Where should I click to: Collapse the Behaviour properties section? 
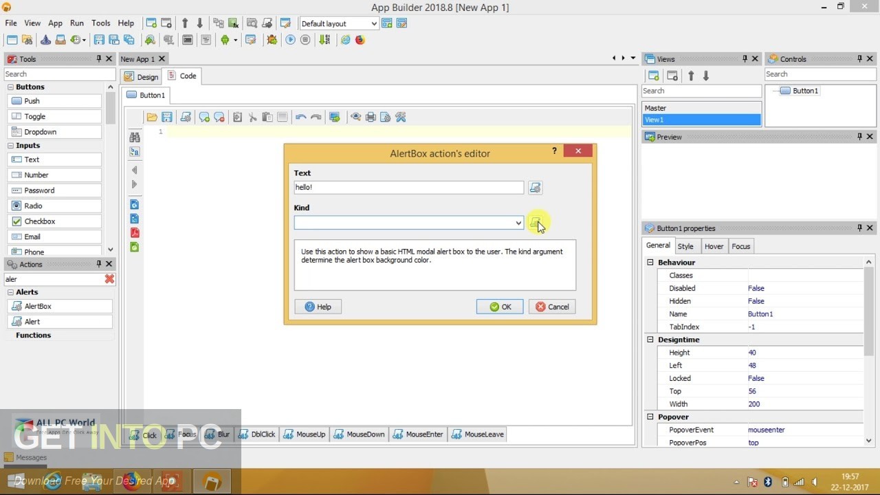click(650, 263)
